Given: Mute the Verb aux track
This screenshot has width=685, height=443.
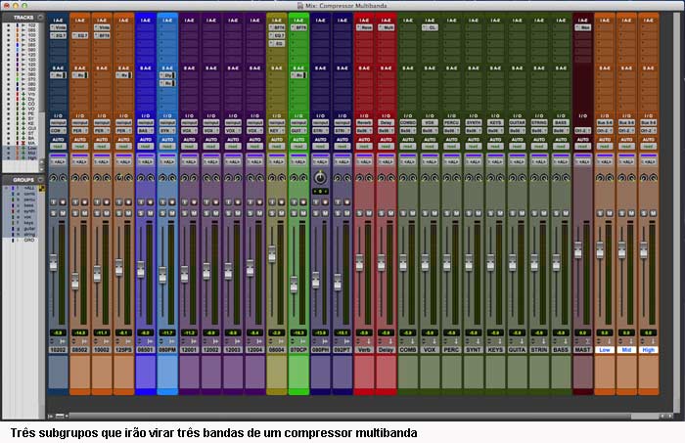Looking at the screenshot, I should coord(368,213).
